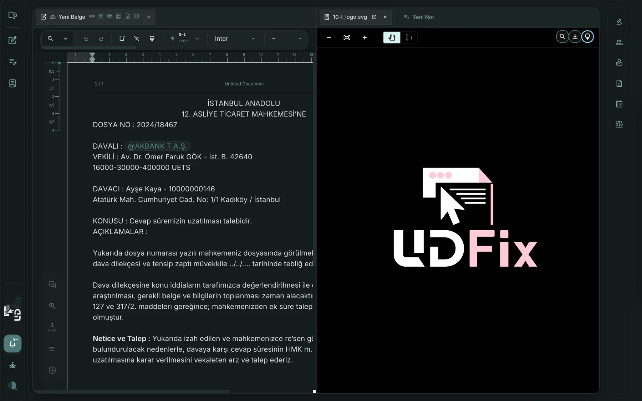
Task: Click the page check icon in toolbar
Action: tap(122, 38)
